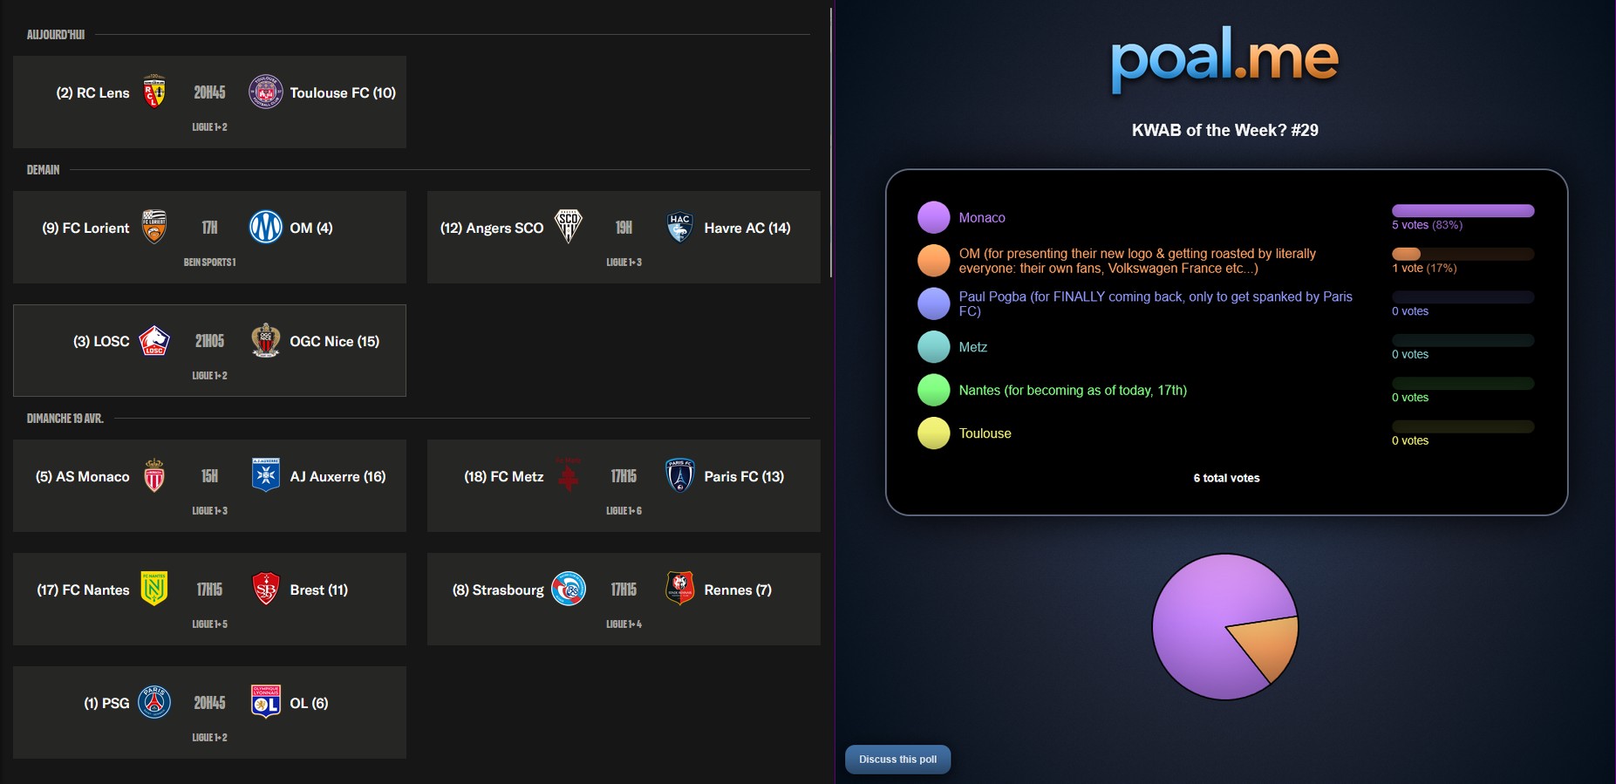Click the OM club logo

pyautogui.click(x=266, y=227)
